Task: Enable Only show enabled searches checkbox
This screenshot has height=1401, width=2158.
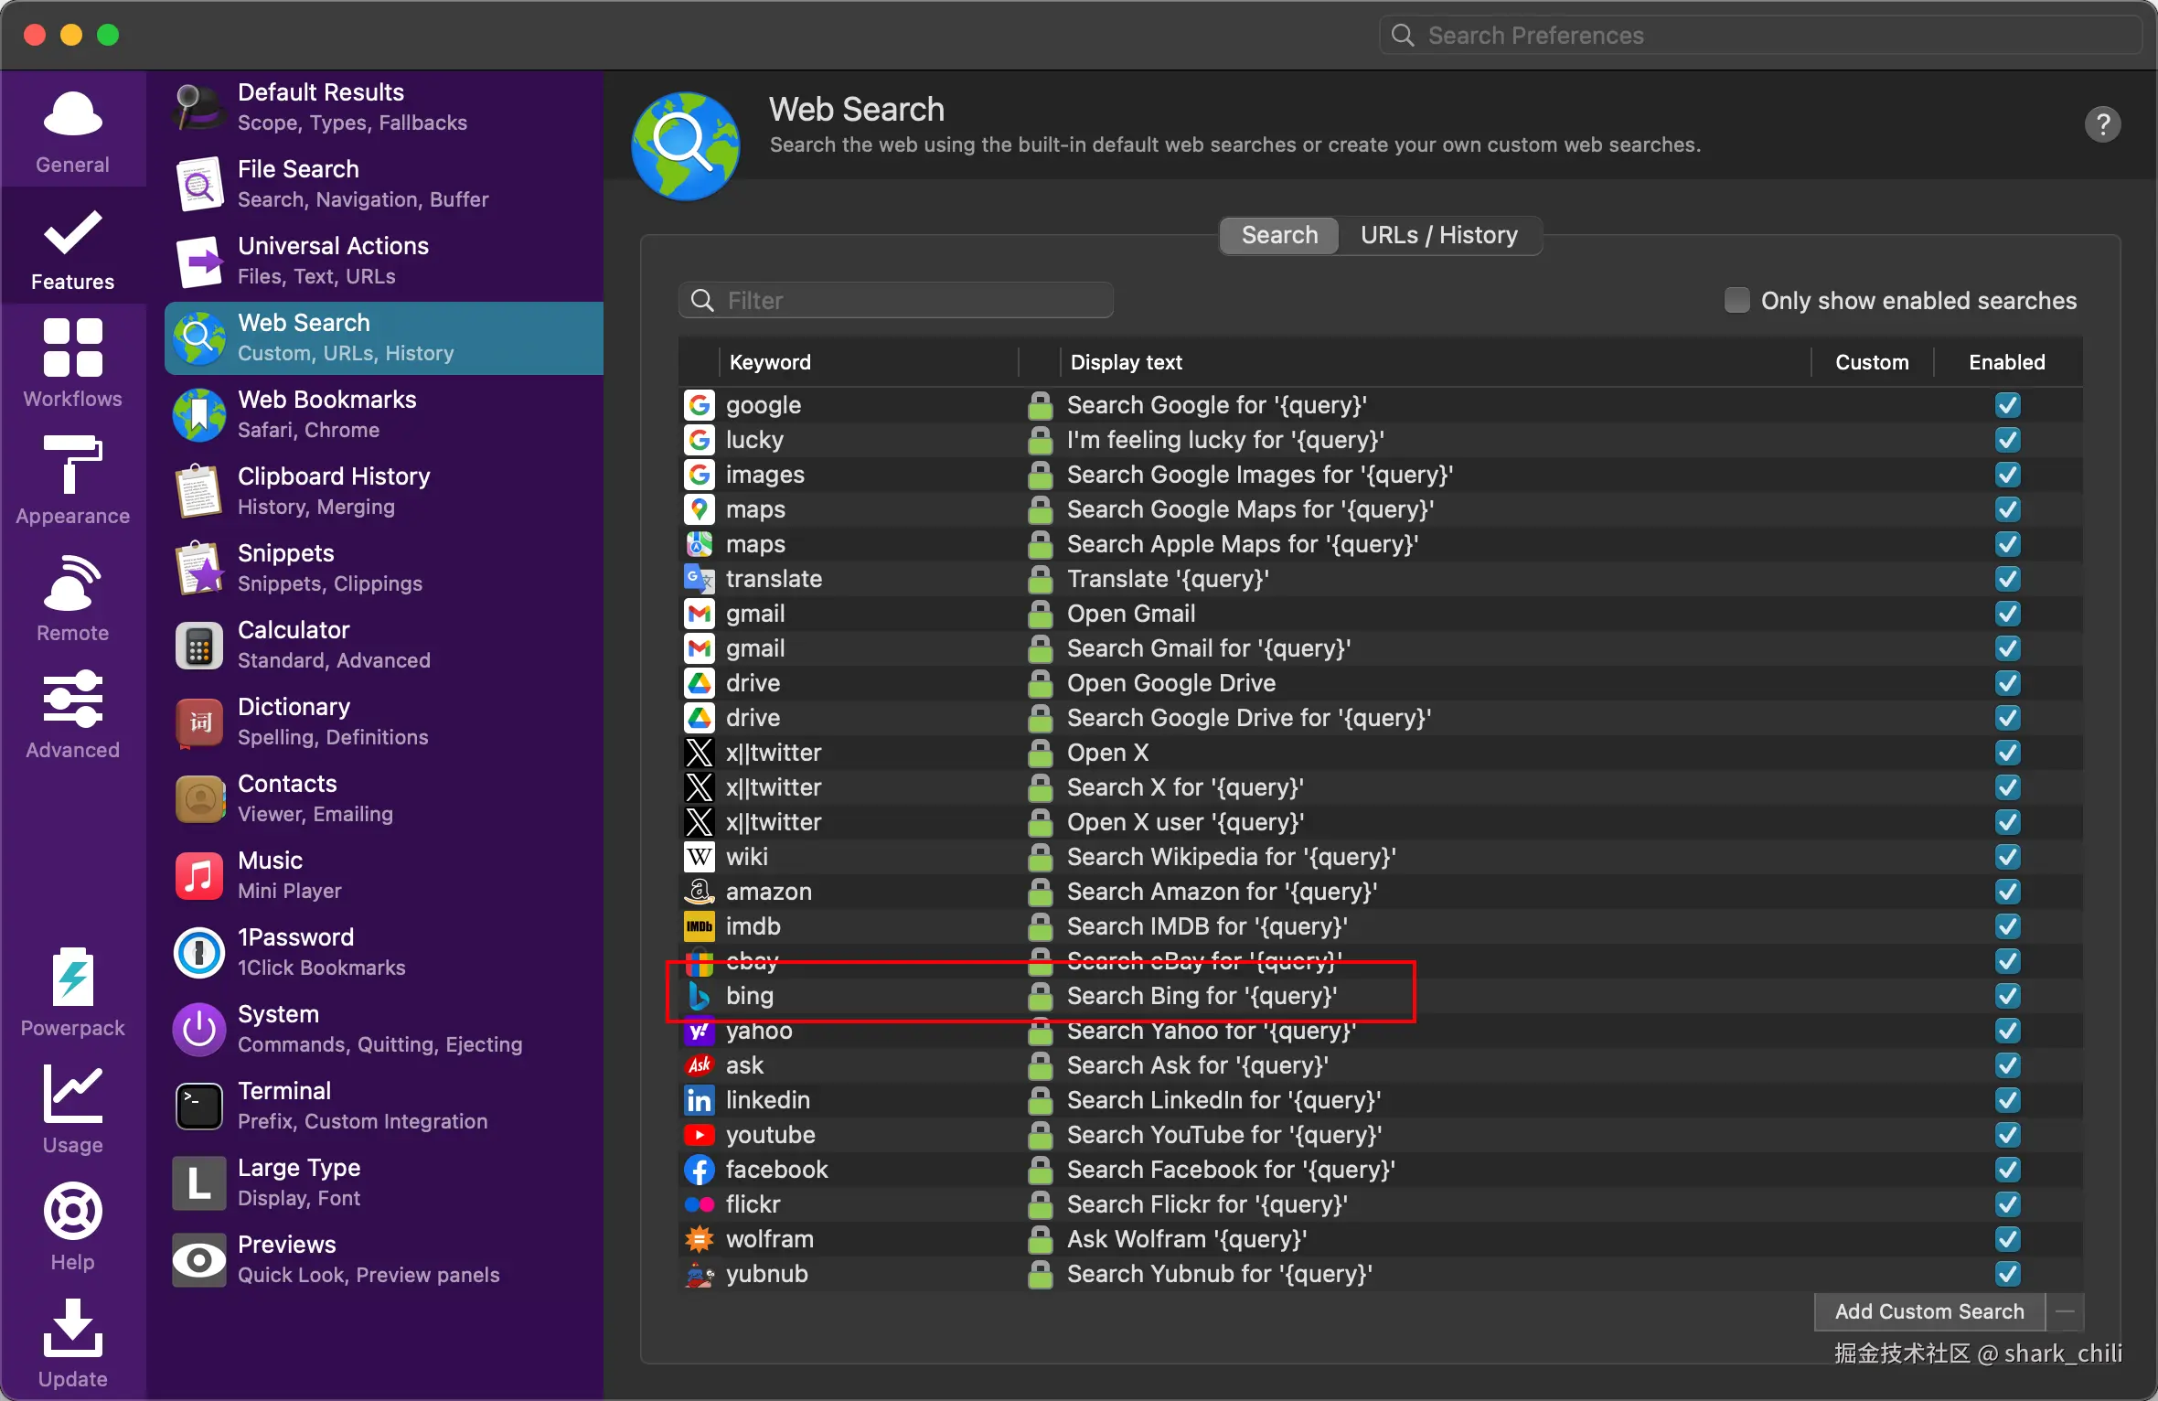Action: point(1736,301)
